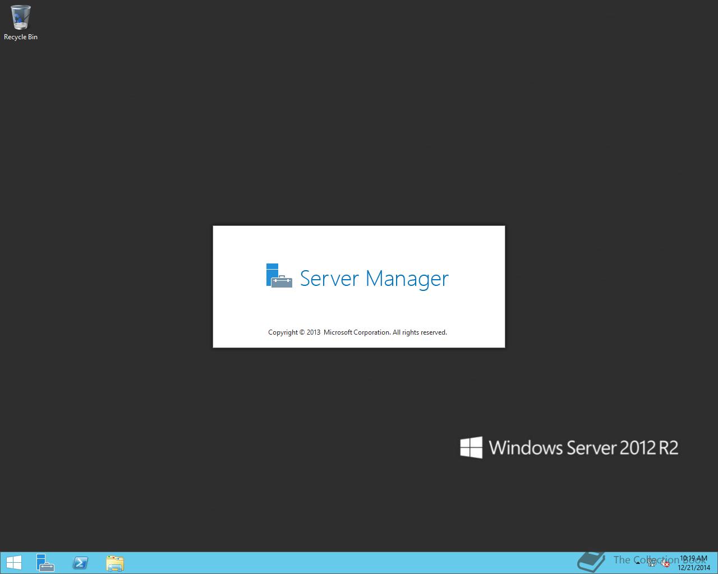Click the network status tray icon
The image size is (718, 574).
coord(652,563)
